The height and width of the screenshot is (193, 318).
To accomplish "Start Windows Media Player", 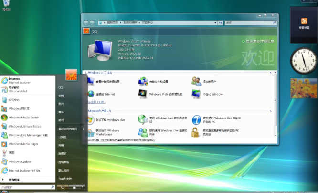I will click(28, 144).
